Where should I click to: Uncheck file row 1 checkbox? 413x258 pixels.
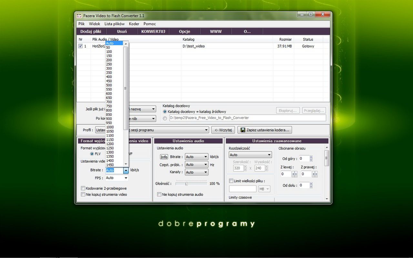click(80, 46)
